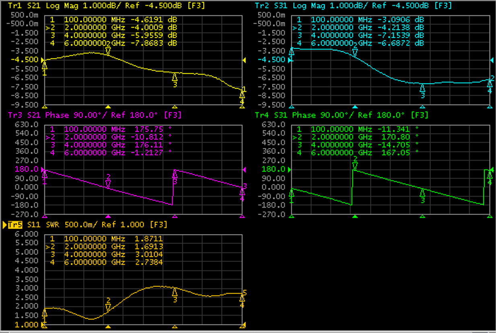This screenshot has width=496, height=333.
Task: Click marker 1 on the Tr5 SWR curve
Action: pos(45,315)
